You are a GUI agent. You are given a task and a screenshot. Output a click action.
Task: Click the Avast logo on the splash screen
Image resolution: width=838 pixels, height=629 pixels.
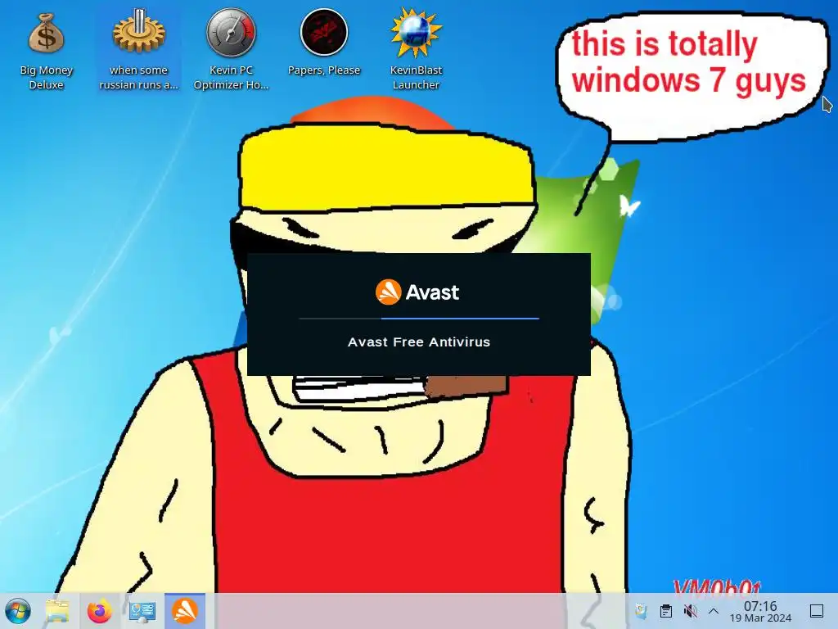(417, 292)
